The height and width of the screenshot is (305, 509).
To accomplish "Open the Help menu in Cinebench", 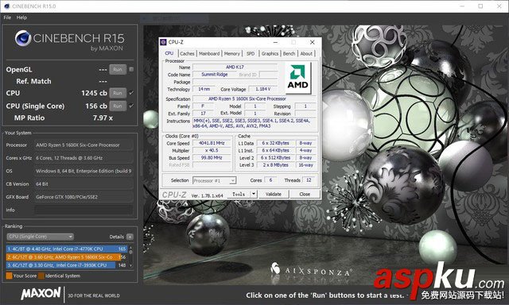I will [x=21, y=17].
